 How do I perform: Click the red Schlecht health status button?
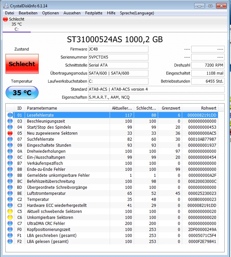pyautogui.click(x=22, y=64)
